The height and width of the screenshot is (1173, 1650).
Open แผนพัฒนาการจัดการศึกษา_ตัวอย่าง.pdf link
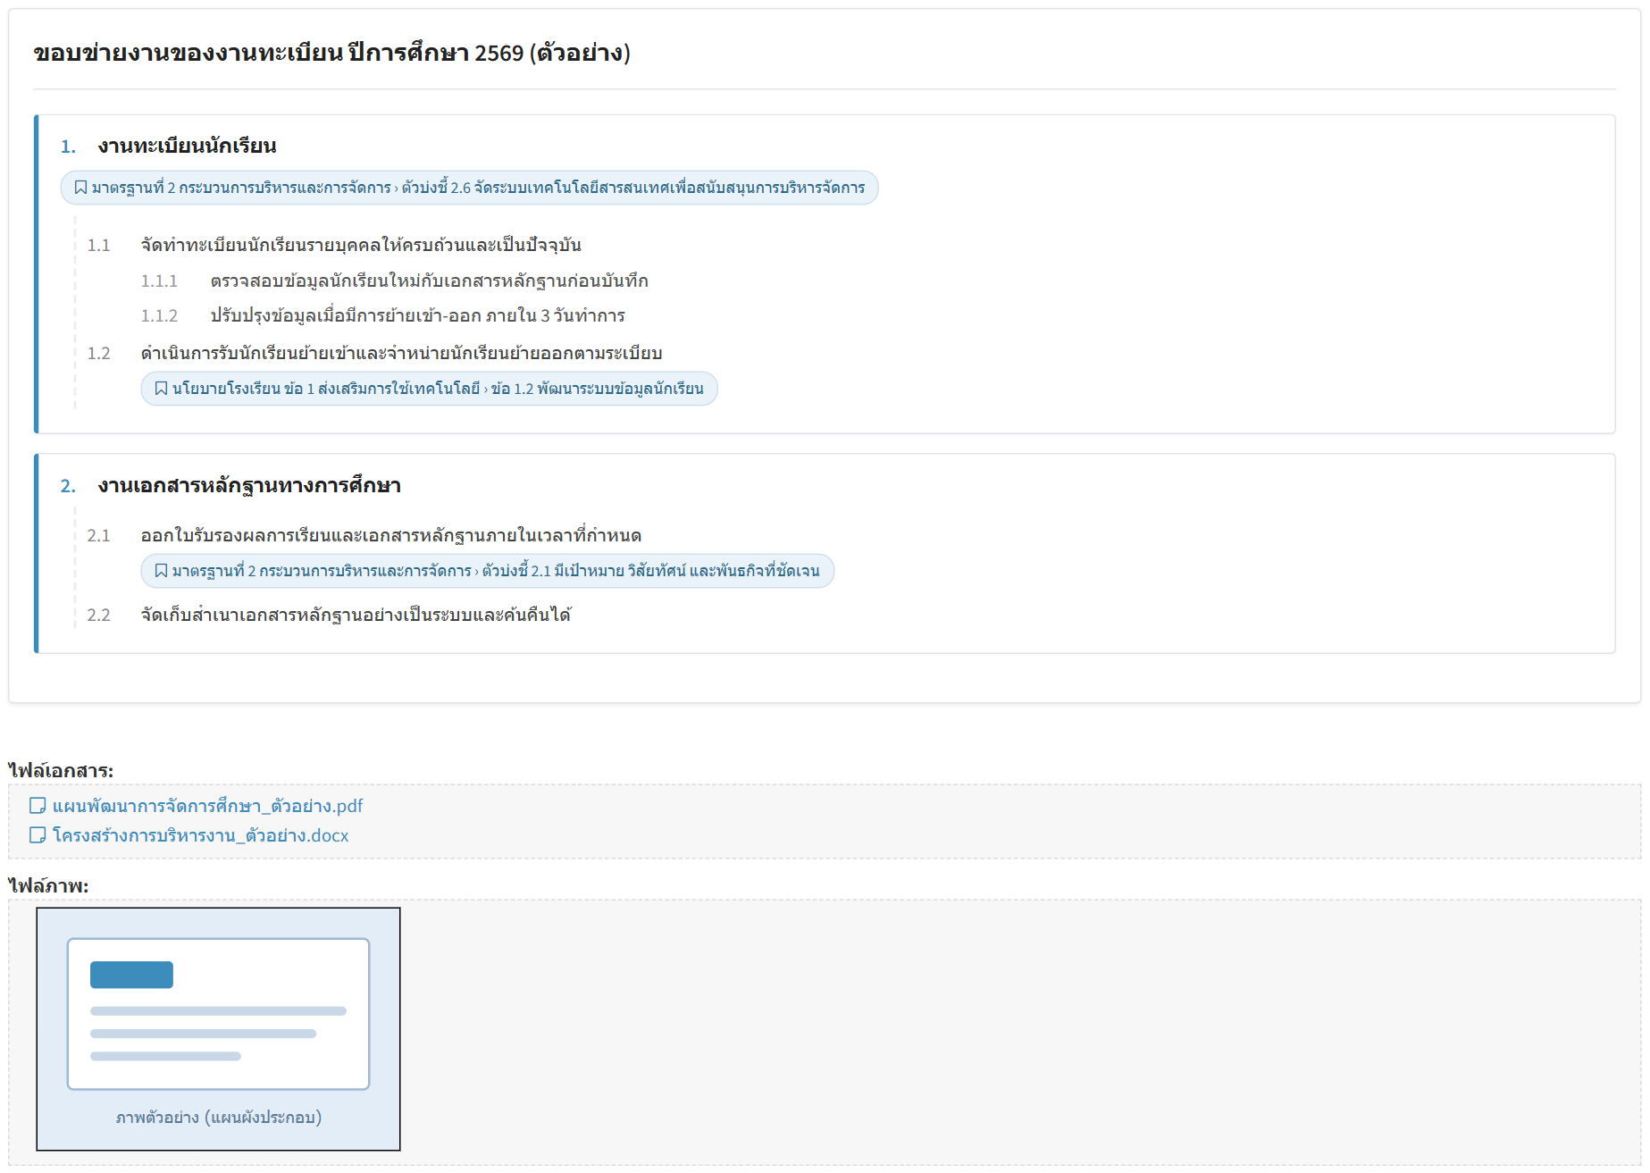click(207, 806)
